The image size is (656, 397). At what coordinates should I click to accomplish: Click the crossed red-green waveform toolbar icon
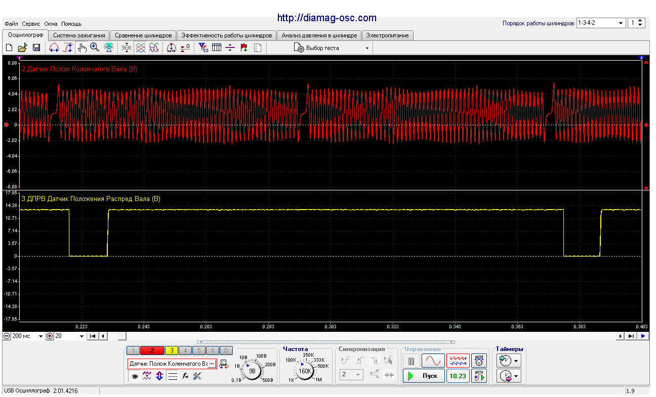(127, 48)
